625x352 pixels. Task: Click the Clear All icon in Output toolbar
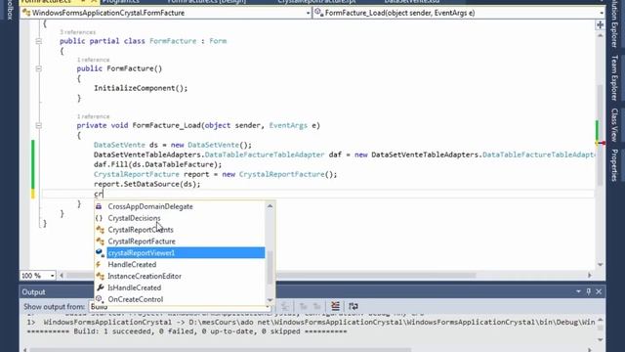click(x=335, y=306)
